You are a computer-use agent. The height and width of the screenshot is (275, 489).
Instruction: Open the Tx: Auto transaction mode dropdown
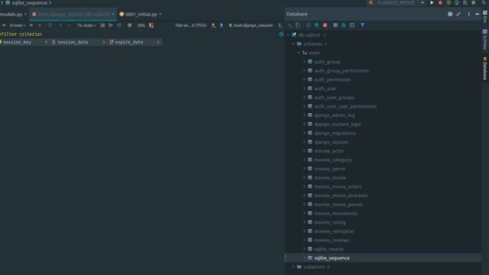click(x=86, y=25)
